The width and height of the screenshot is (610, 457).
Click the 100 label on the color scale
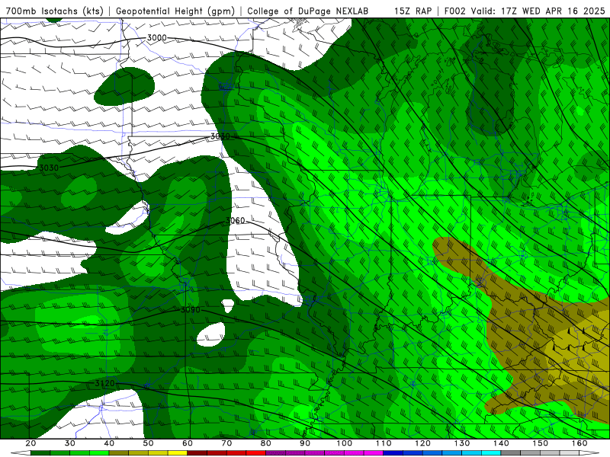[x=345, y=443]
